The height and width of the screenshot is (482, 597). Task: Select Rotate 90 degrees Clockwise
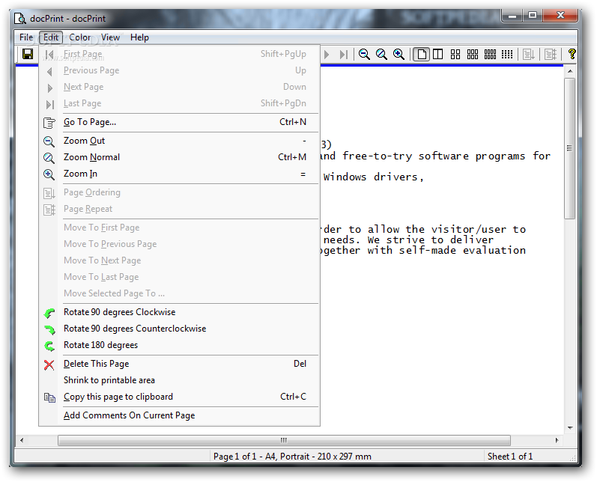coord(179,312)
